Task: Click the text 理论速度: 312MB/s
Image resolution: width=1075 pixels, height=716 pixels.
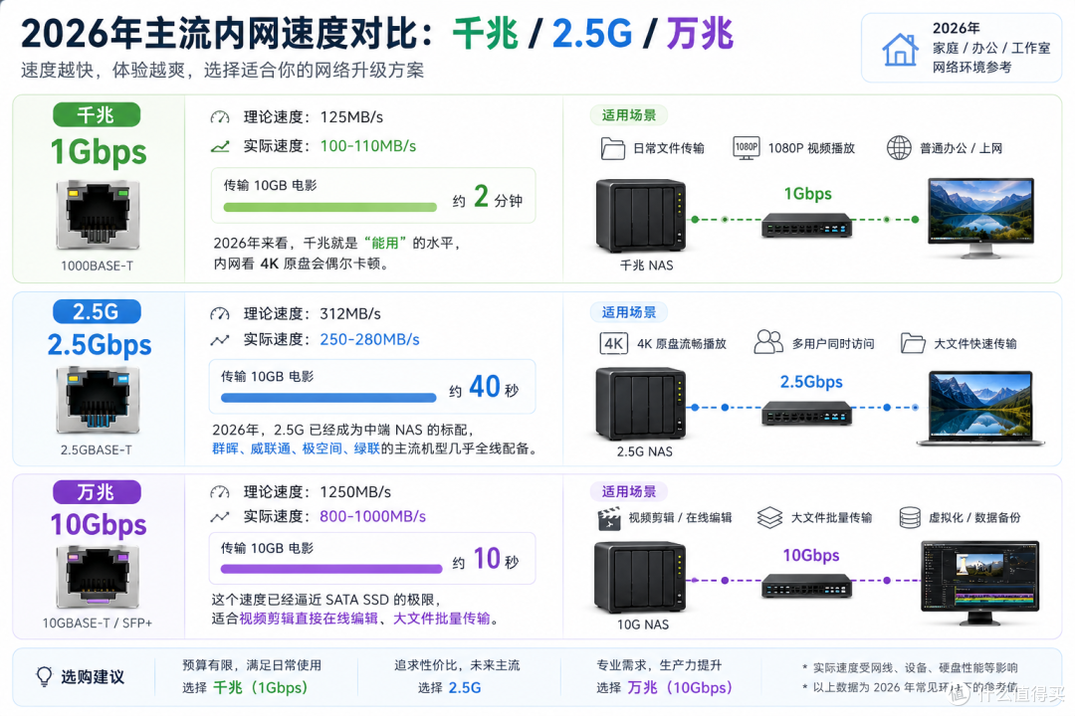Action: [x=312, y=314]
